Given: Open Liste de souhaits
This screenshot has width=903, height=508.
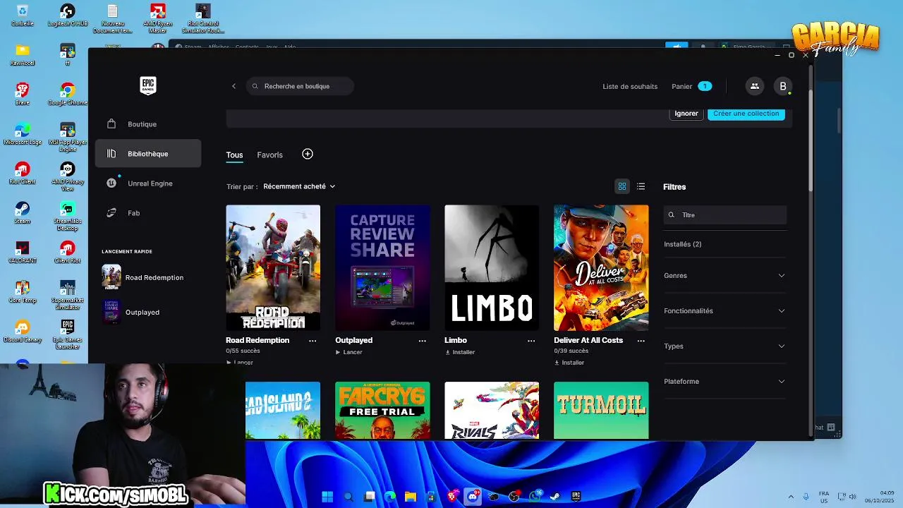Looking at the screenshot, I should 630,86.
